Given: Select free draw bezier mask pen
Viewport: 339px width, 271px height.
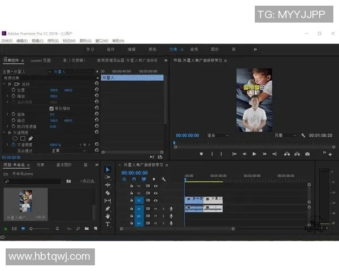Looking at the screenshot, I should (x=31, y=138).
